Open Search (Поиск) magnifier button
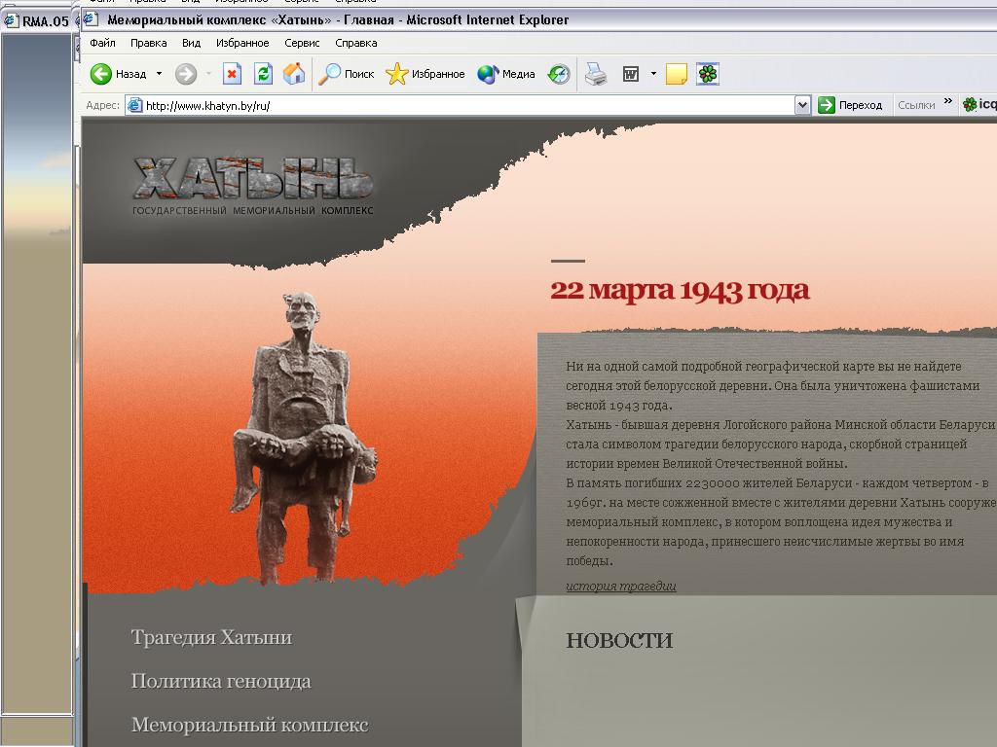The height and width of the screenshot is (747, 997). click(x=346, y=74)
